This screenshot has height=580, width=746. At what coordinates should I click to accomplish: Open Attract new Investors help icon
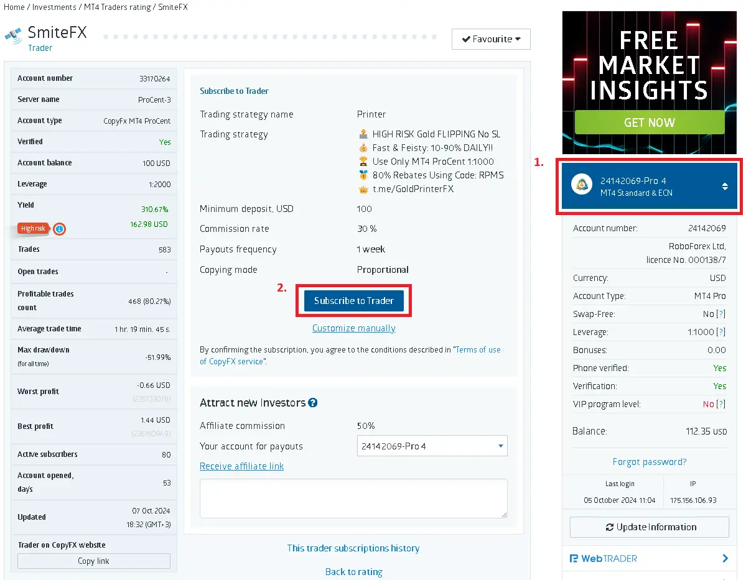point(312,403)
